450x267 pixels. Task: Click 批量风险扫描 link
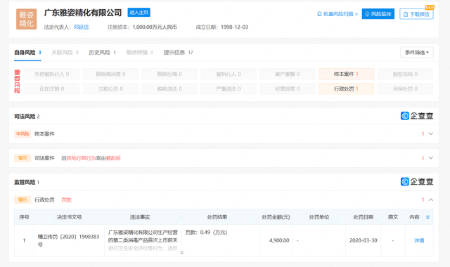(337, 14)
